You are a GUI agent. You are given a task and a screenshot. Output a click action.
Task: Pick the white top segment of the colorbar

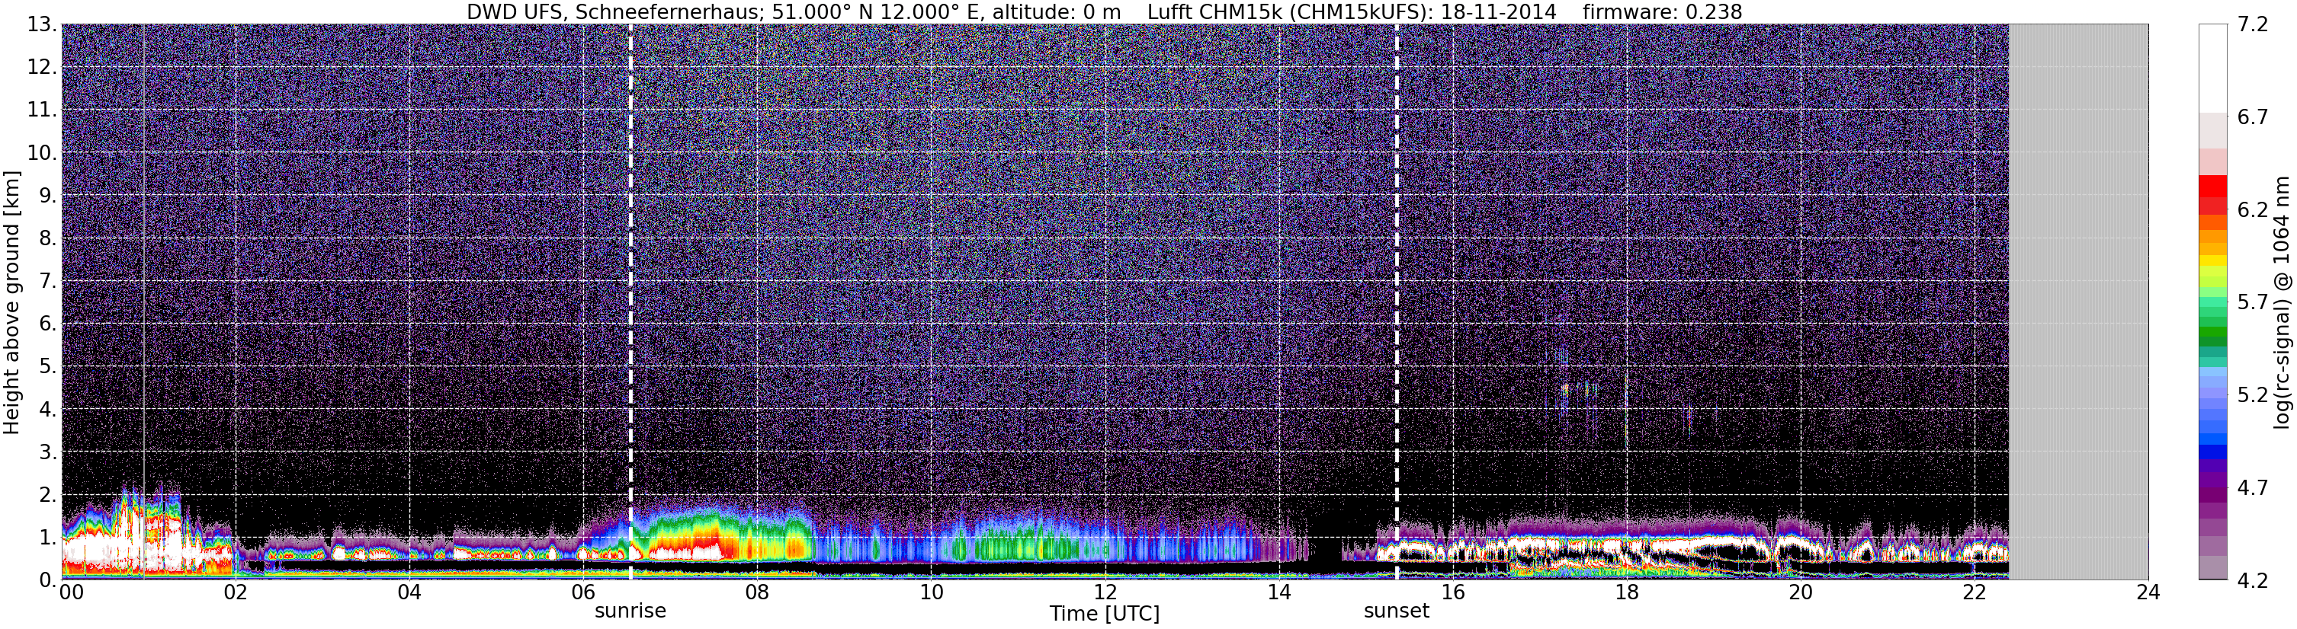click(x=2213, y=68)
